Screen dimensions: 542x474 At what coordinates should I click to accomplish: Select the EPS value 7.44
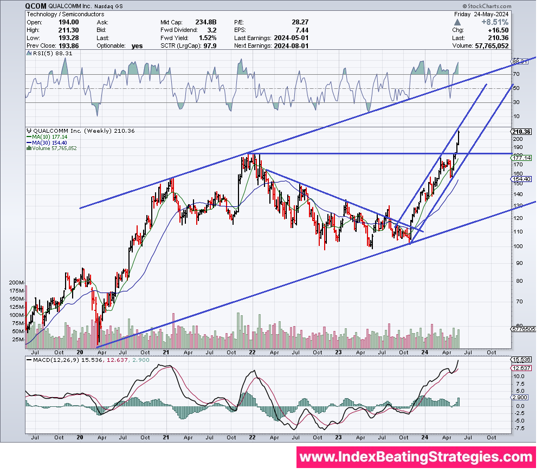[302, 30]
